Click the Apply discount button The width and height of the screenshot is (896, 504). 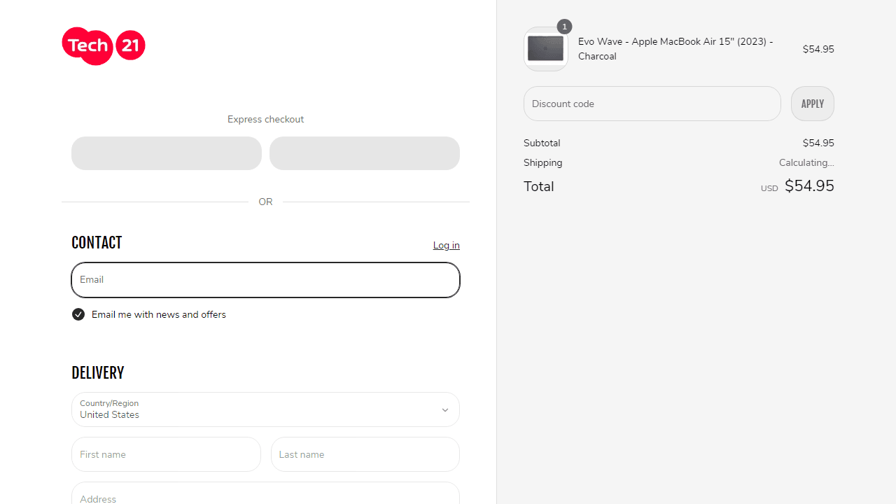click(813, 104)
